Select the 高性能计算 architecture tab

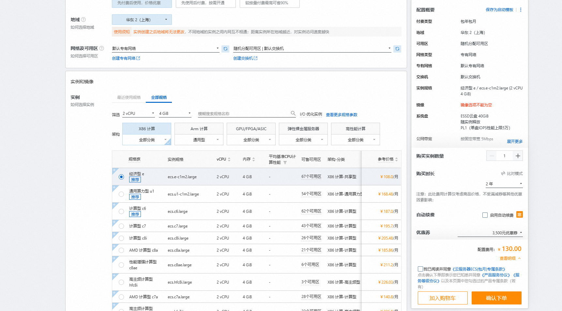tap(356, 129)
